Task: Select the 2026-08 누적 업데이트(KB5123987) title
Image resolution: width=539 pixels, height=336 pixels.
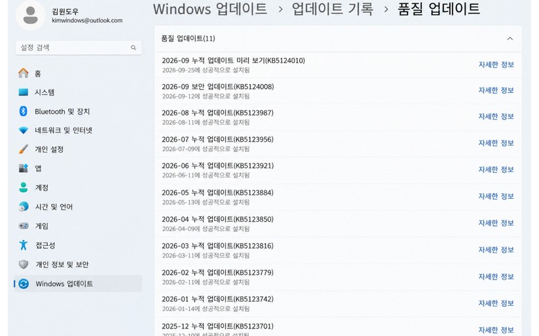Action: (218, 113)
